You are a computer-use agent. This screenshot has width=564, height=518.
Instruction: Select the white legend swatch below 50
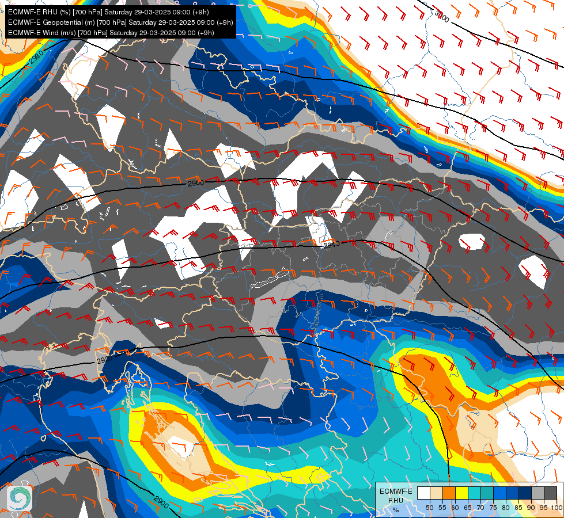(423, 493)
